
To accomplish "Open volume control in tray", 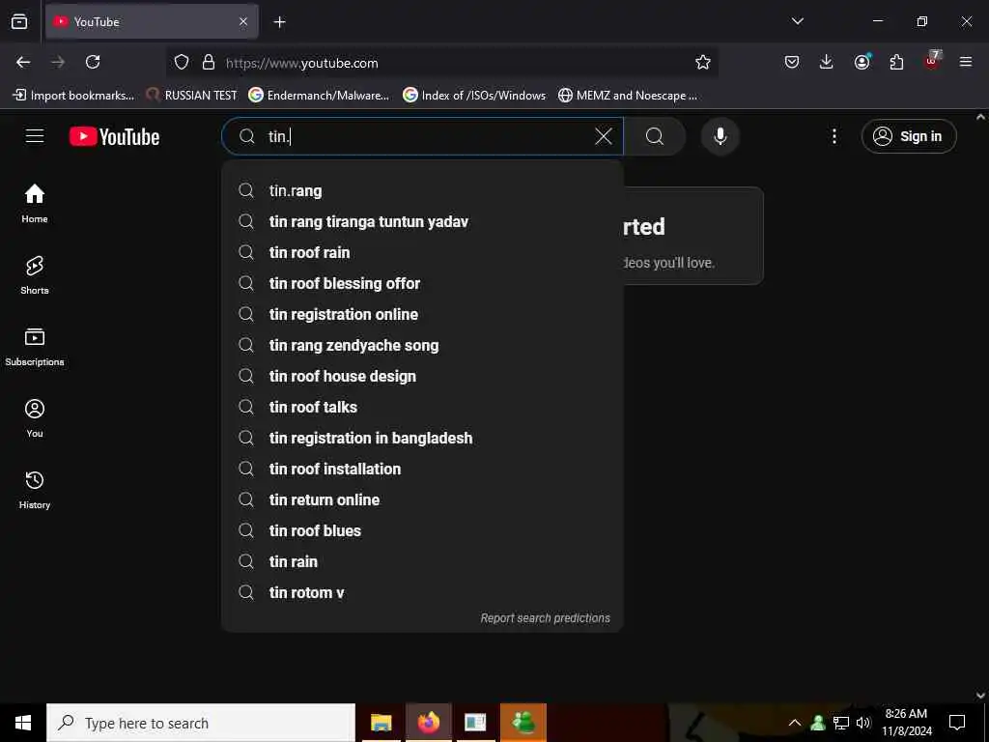I will click(x=863, y=723).
